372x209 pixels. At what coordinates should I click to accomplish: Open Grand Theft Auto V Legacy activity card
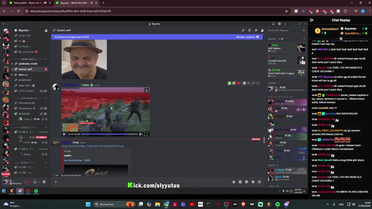point(287,73)
